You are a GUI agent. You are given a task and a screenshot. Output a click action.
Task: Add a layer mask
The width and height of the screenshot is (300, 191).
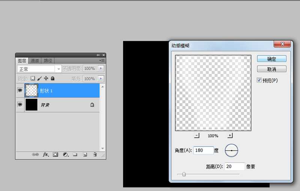(55, 154)
